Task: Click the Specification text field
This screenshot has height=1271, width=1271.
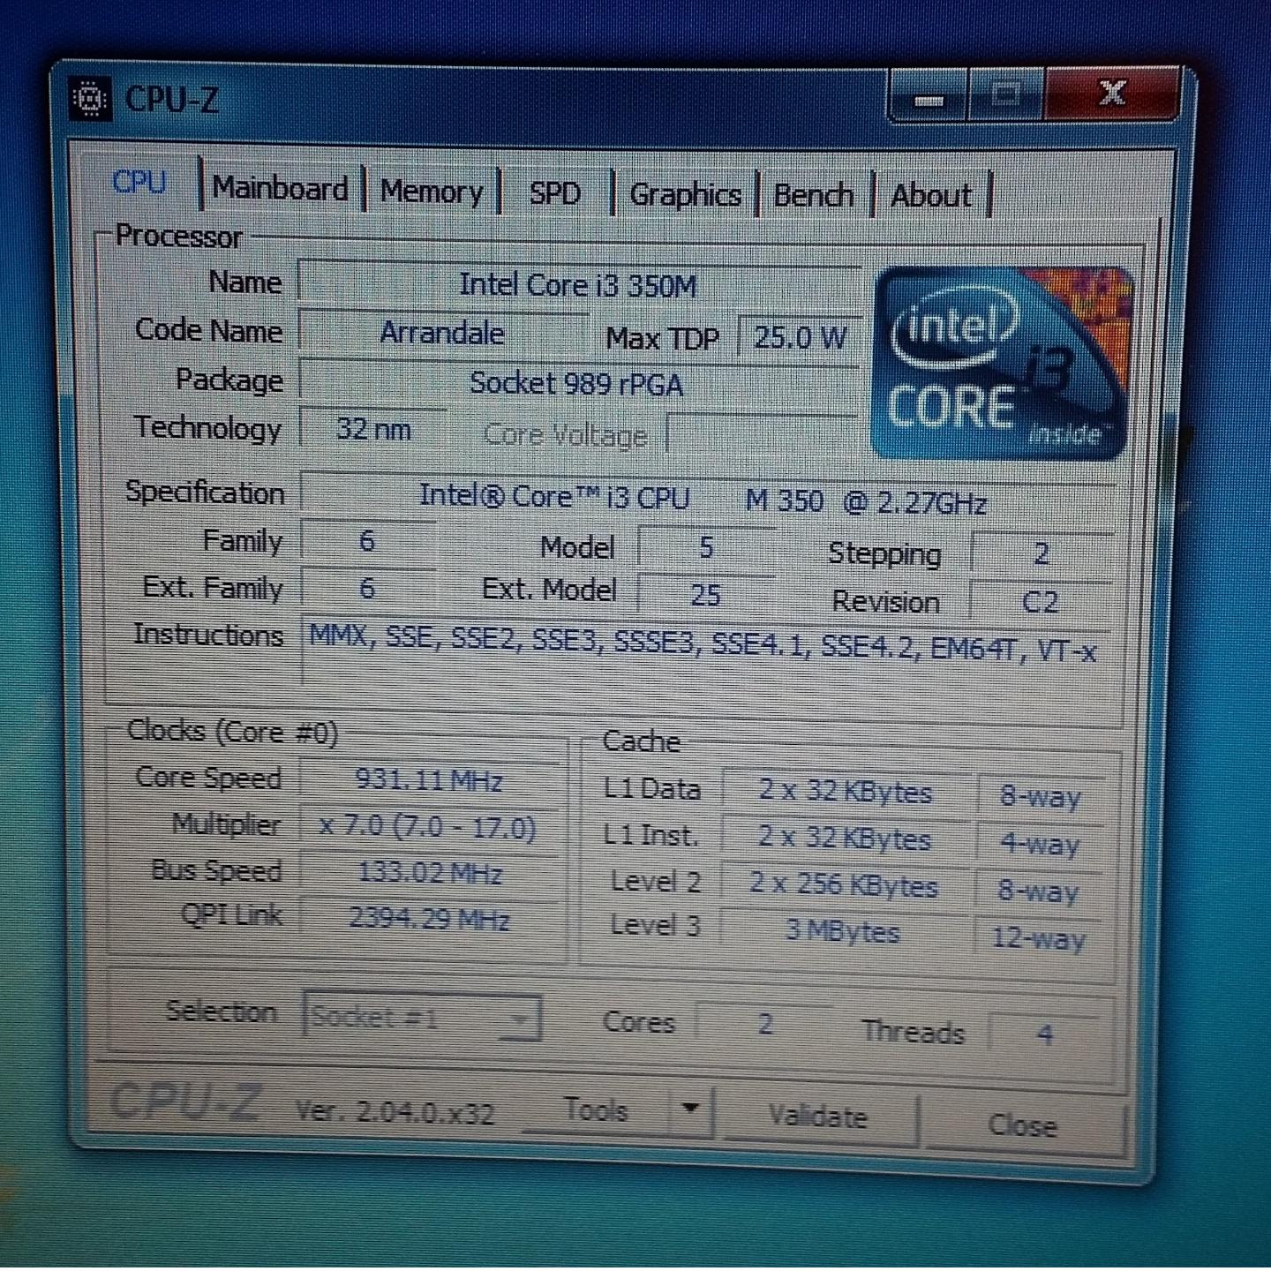Action: coord(702,499)
